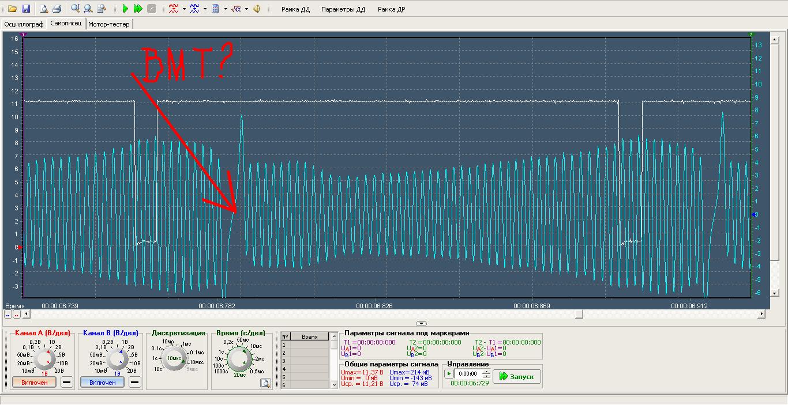The width and height of the screenshot is (788, 405).
Task: Click the blue waveform filter icon
Action: pyautogui.click(x=194, y=9)
